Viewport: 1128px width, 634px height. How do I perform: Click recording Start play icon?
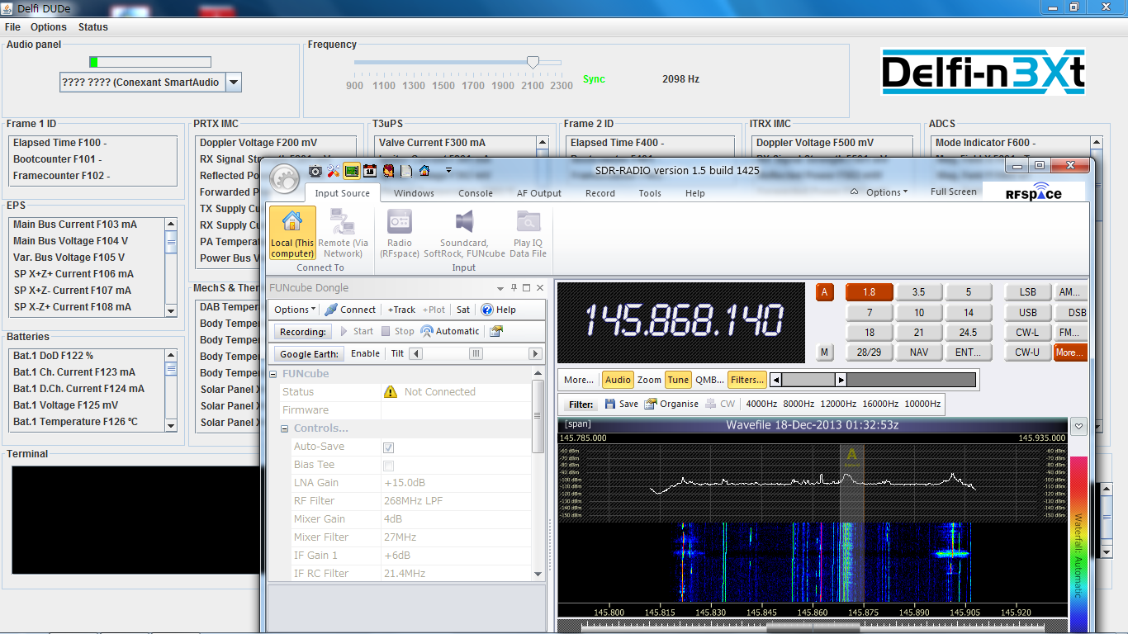pos(358,331)
